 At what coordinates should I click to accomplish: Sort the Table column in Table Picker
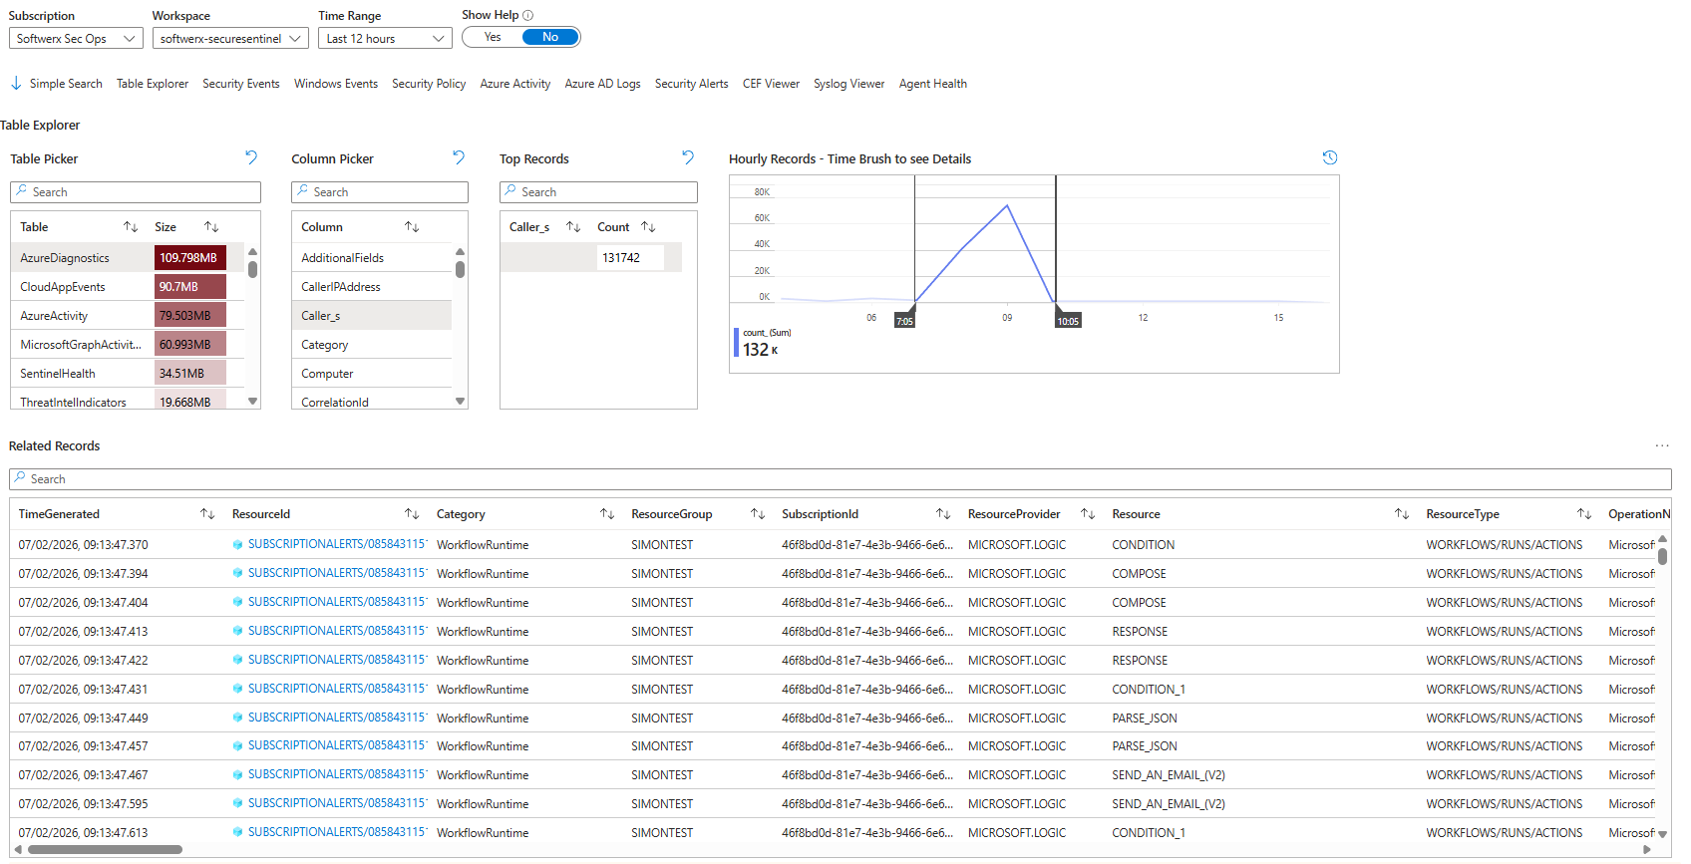(131, 227)
